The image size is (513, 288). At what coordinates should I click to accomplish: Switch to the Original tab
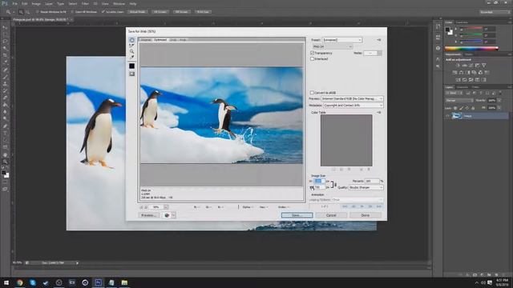click(x=146, y=40)
